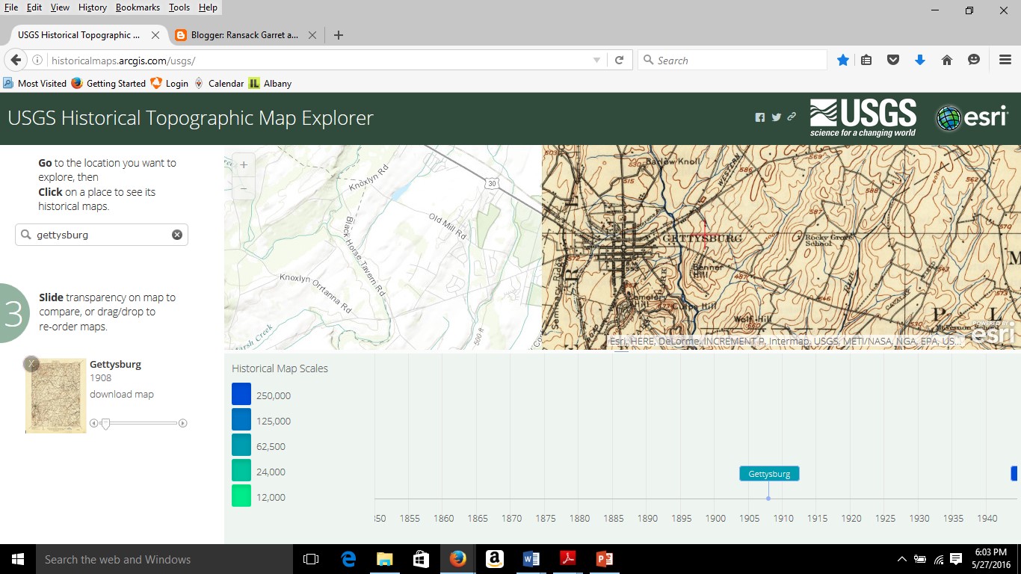Open Microsoft Word from taskbar
The height and width of the screenshot is (574, 1021).
[x=531, y=559]
